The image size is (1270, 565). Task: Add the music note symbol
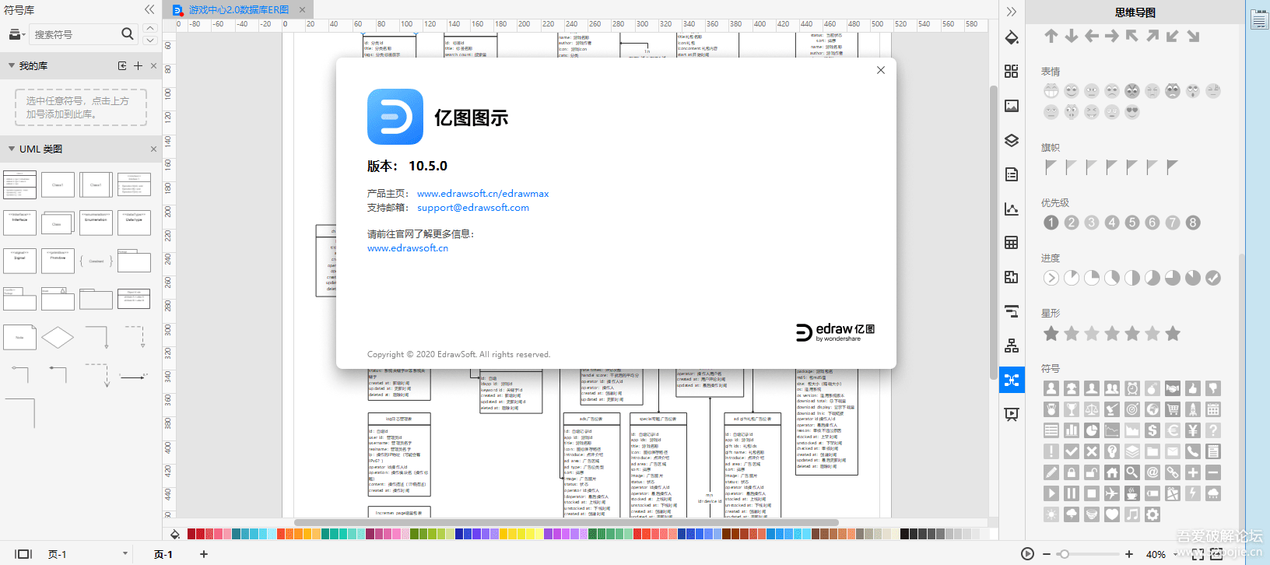(1132, 514)
